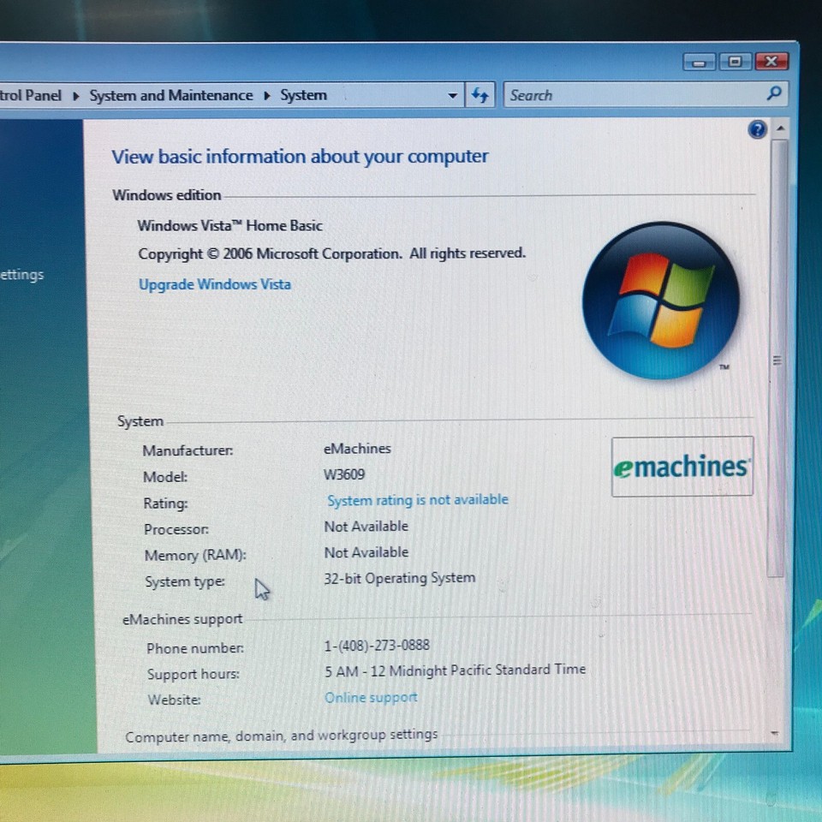
Task: Click the Computer name, domain, and workgroup settings heading
Action: 281,734
